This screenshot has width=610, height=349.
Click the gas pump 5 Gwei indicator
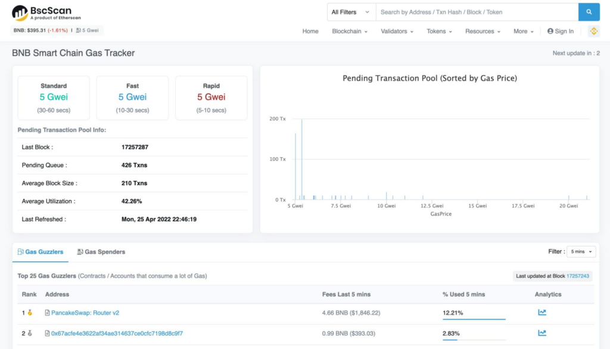[x=88, y=30]
